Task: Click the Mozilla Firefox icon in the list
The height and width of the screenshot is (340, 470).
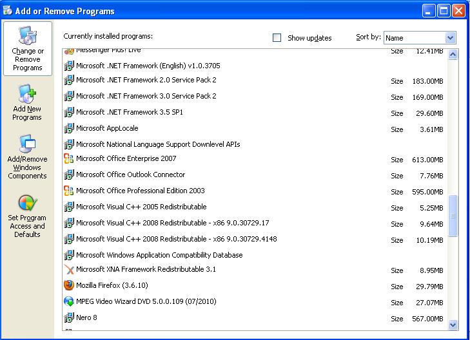Action: (x=69, y=285)
